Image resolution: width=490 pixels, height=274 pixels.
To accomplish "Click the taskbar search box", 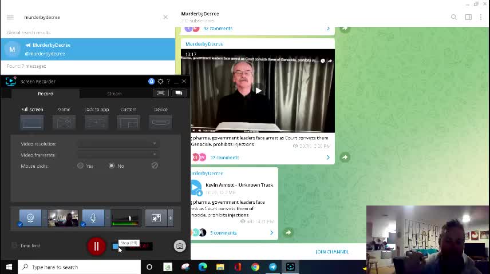I will 80,267.
